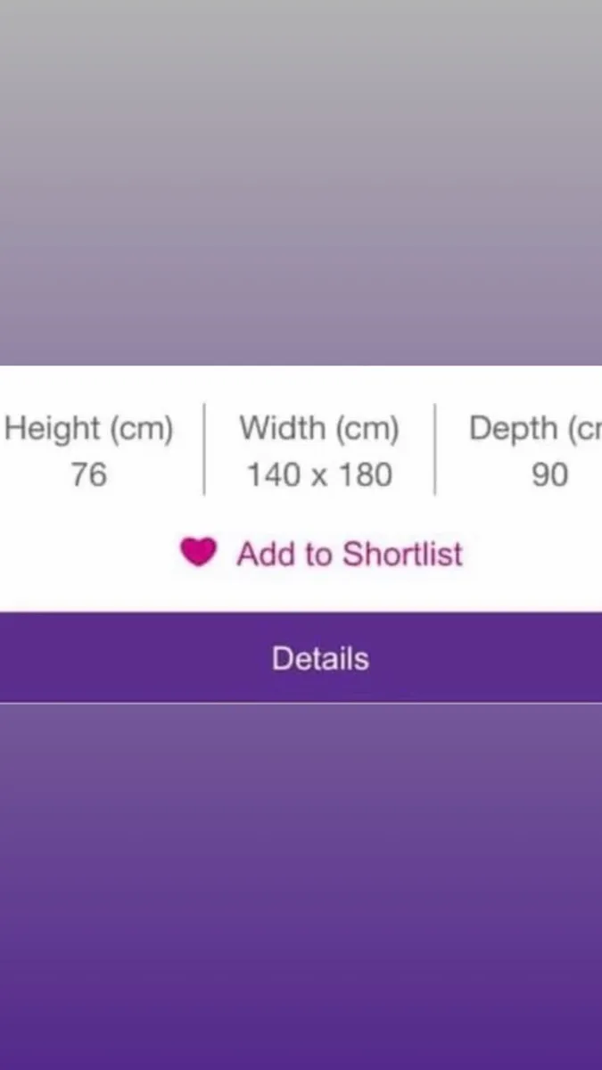Click the grey gradient area above dimensions
The height and width of the screenshot is (1070, 602).
click(301, 183)
